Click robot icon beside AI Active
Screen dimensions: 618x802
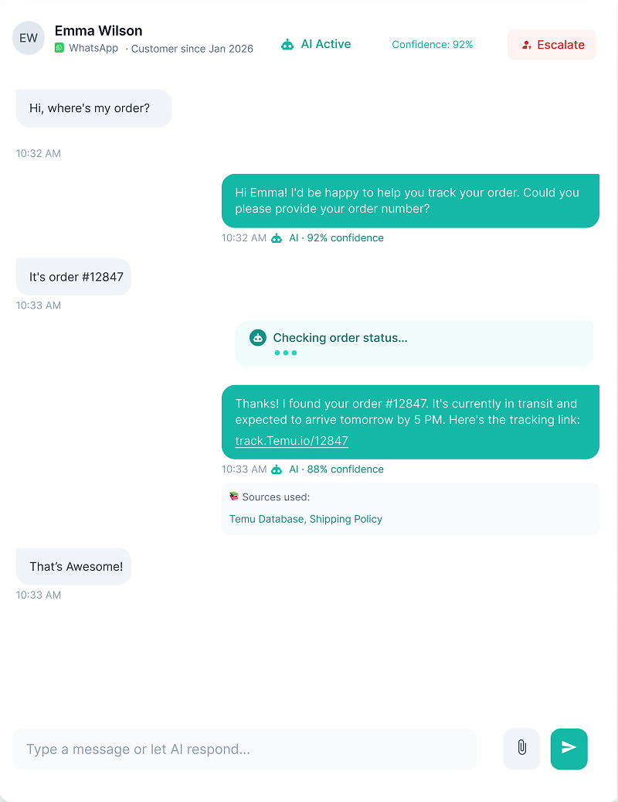pyautogui.click(x=287, y=45)
